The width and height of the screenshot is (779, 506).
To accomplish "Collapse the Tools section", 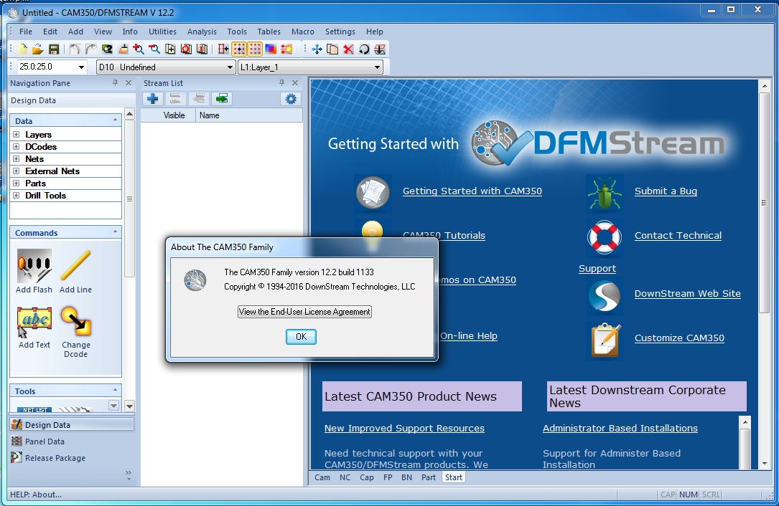I will pos(116,391).
